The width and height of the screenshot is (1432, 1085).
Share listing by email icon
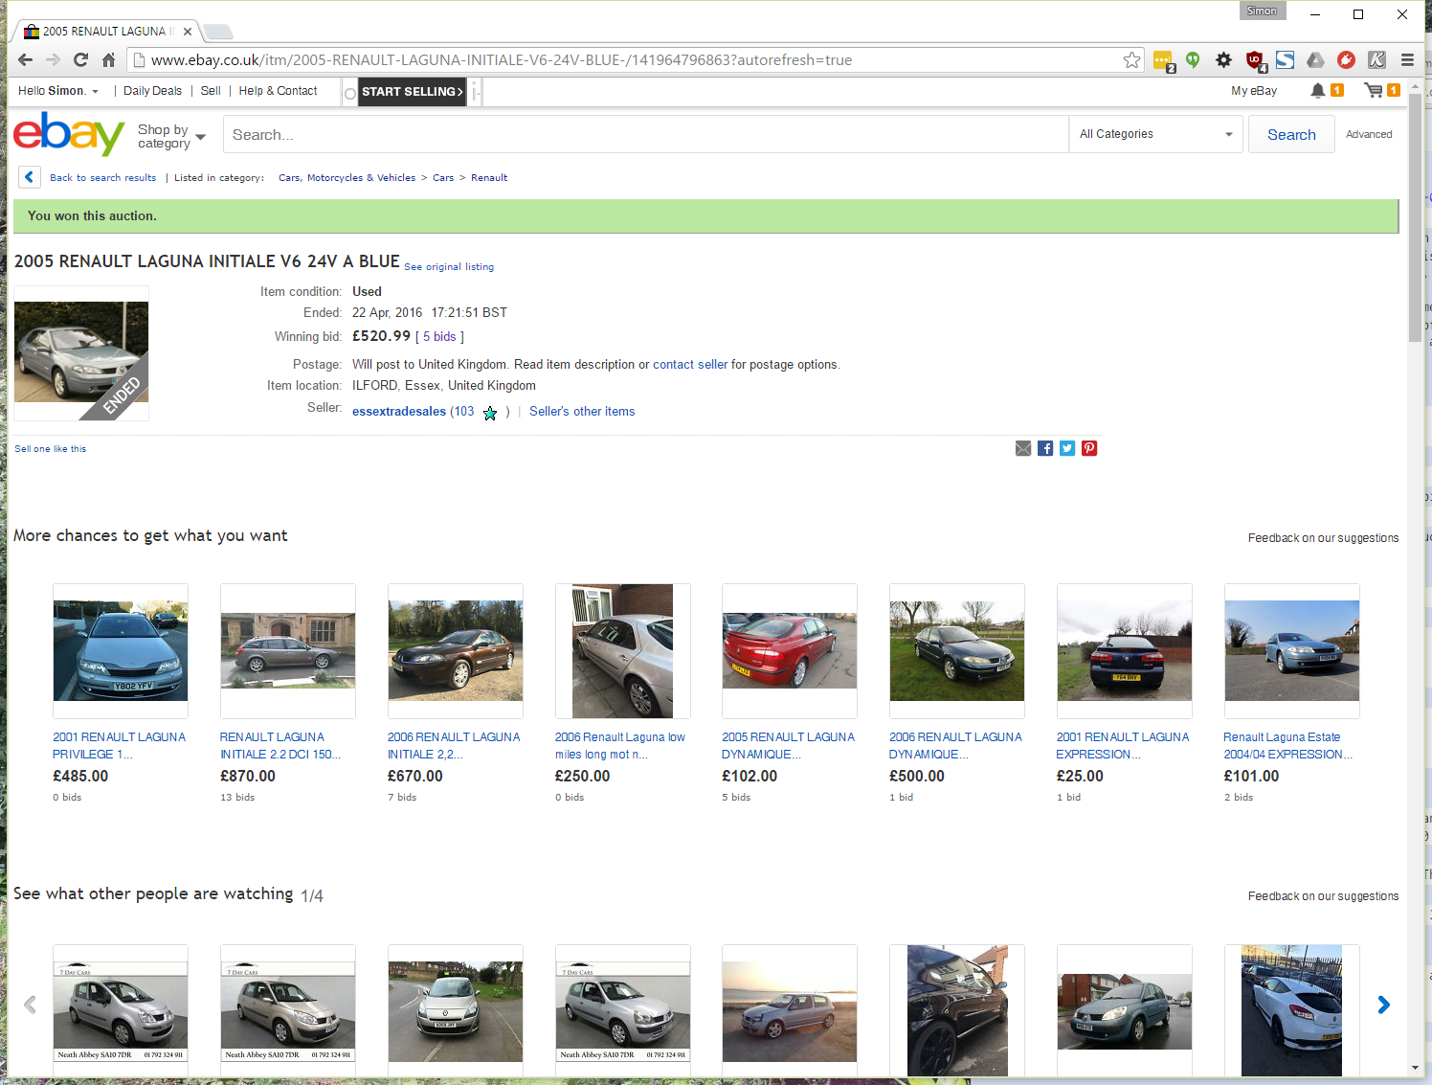click(x=1023, y=448)
